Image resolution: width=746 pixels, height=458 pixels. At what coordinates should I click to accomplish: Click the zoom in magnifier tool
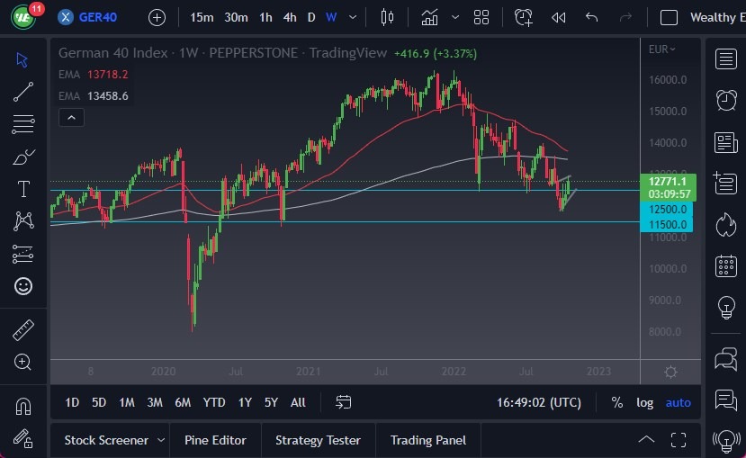[x=23, y=362]
